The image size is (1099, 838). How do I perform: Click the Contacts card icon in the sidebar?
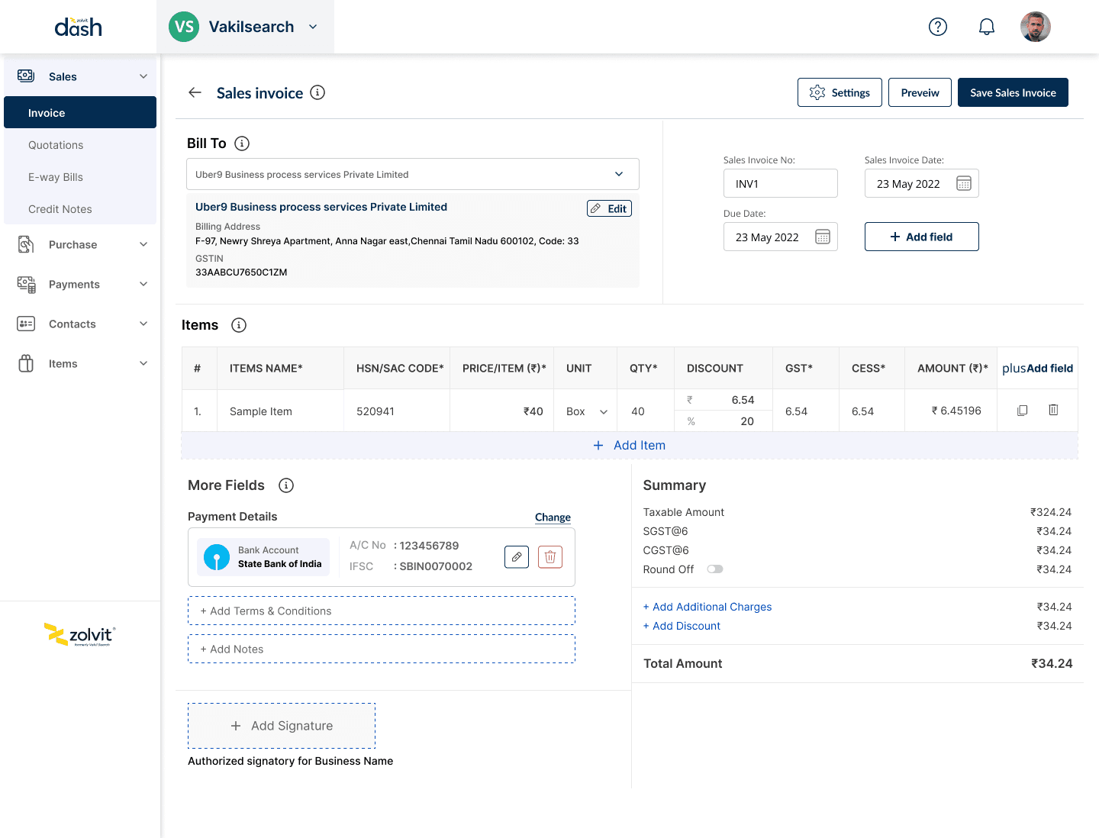click(26, 324)
